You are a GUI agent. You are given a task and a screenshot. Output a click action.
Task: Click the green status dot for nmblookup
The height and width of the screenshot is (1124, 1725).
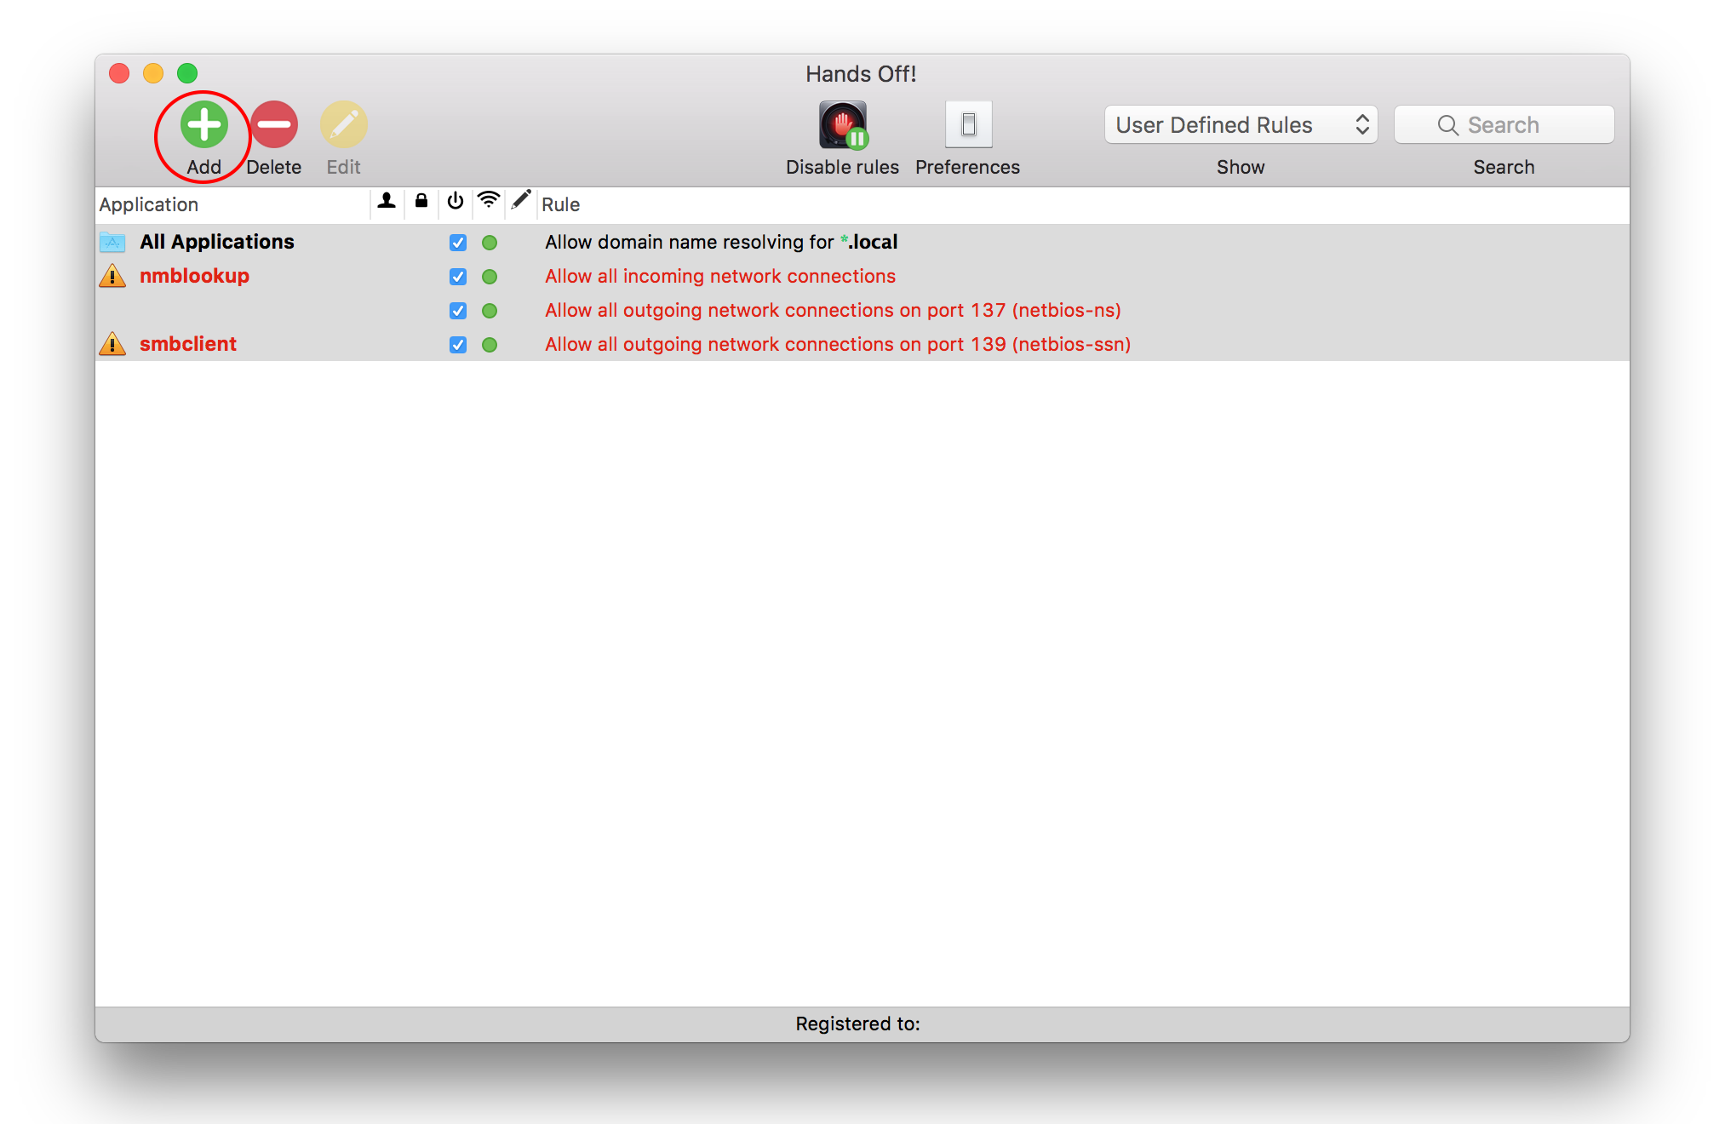(x=490, y=277)
